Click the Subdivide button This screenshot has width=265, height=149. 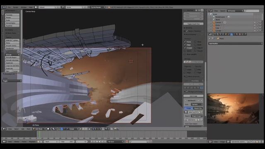[12, 63]
